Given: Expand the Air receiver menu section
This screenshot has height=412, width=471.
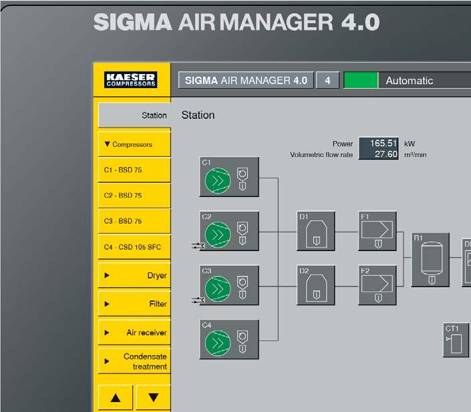Looking at the screenshot, I should [134, 333].
